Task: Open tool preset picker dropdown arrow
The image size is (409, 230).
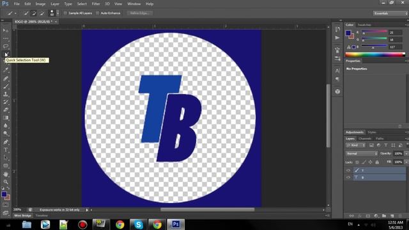Action: [x=15, y=13]
